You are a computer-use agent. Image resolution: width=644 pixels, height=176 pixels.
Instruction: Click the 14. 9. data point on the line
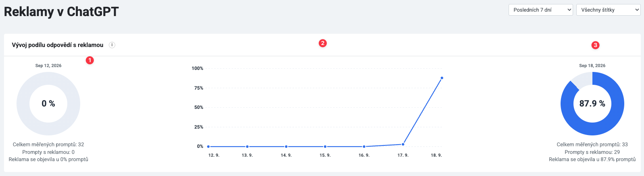[286, 147]
